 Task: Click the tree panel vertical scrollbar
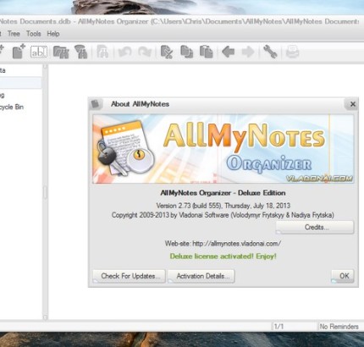[x=45, y=192]
